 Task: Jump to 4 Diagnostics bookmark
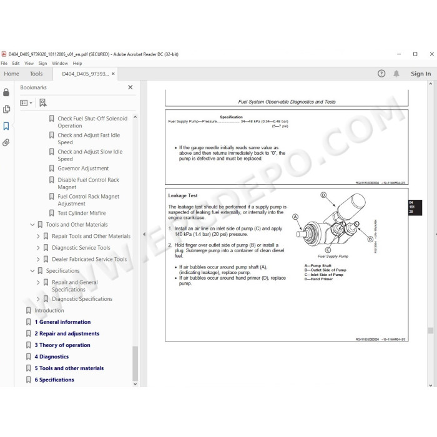(x=52, y=356)
